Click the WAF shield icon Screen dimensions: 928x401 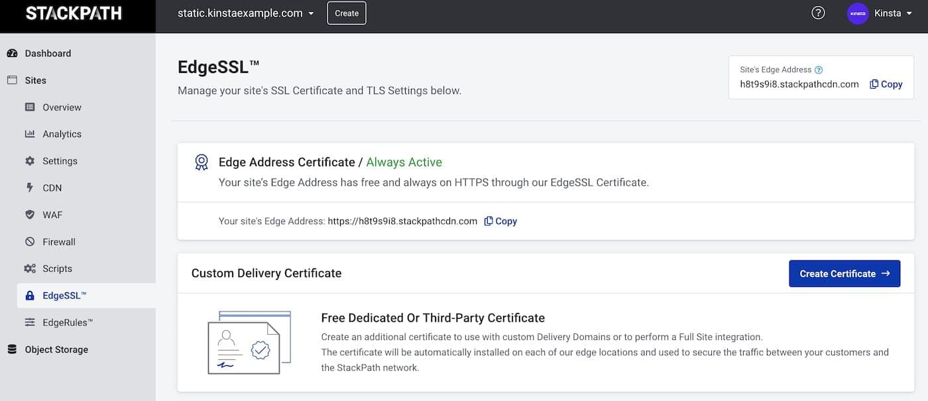(x=29, y=214)
